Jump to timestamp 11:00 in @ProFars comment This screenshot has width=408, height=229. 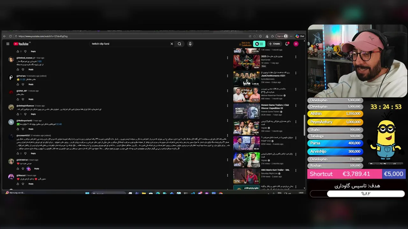point(22,80)
